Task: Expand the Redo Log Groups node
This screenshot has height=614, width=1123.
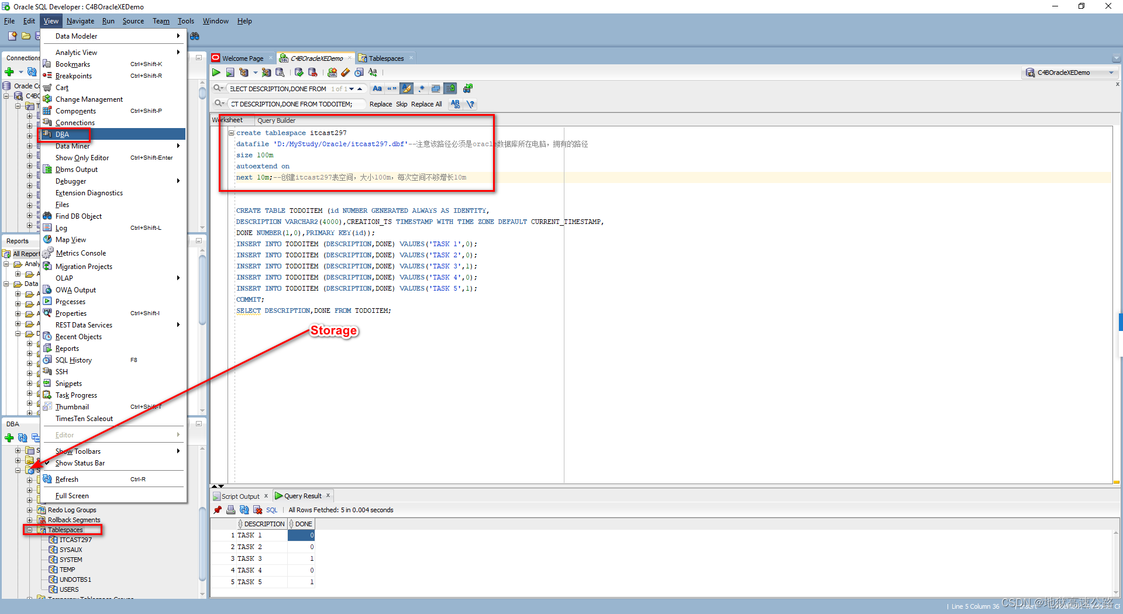Action: pos(29,510)
